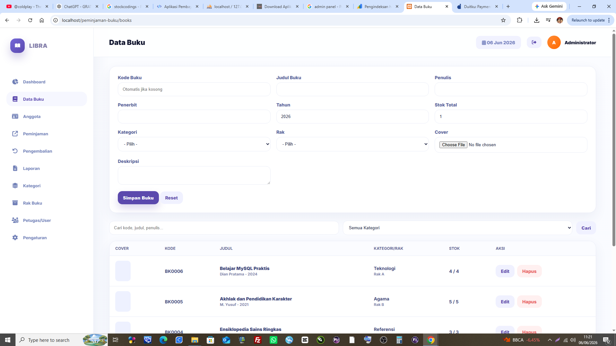The height and width of the screenshot is (346, 616).
Task: Expand the Rak dropdown
Action: click(x=352, y=144)
